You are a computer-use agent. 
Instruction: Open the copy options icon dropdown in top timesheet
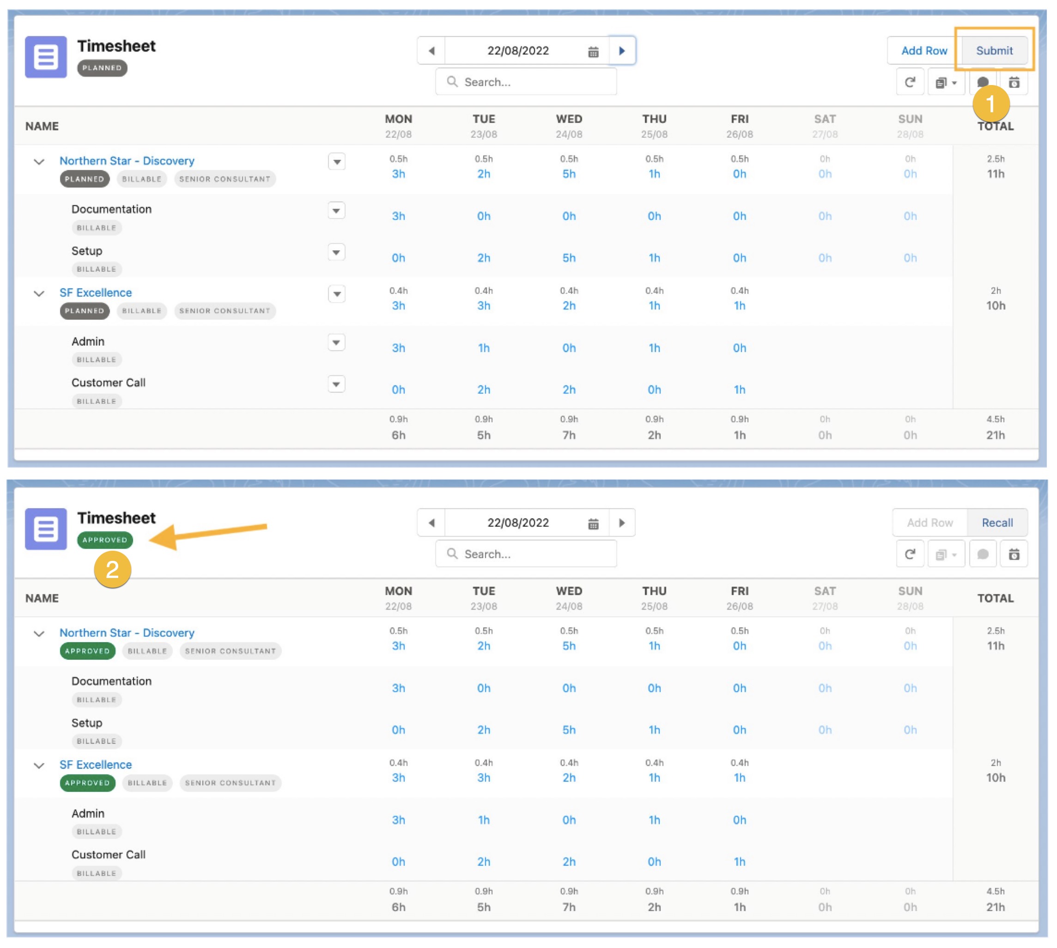[x=946, y=82]
